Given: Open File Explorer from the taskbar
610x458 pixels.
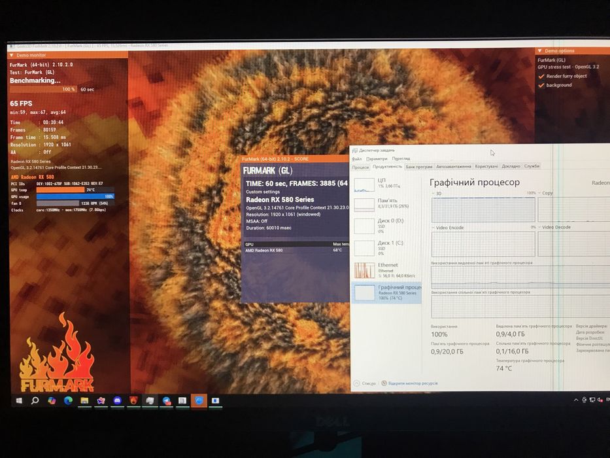Looking at the screenshot, I should pos(84,400).
